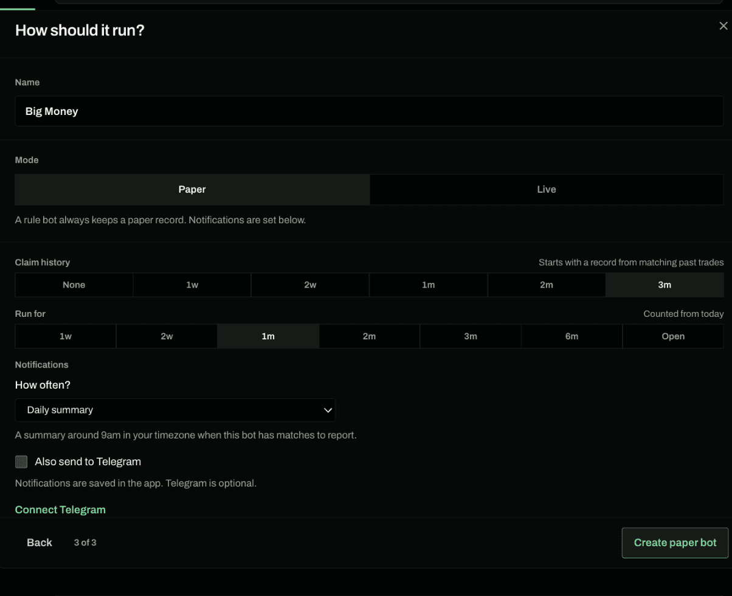Set Claim history to 1m

click(428, 285)
